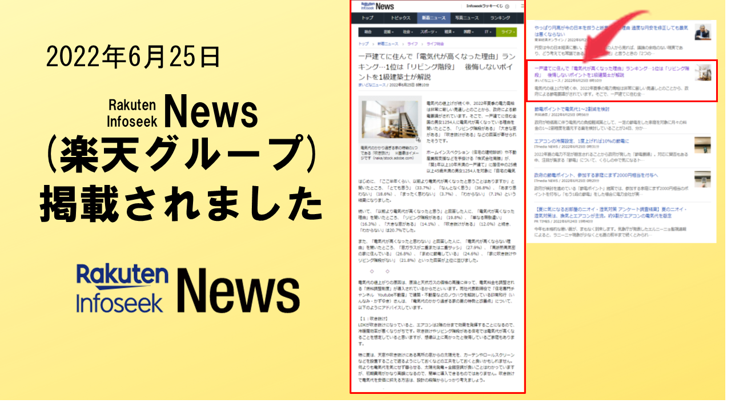731x411 pixels.
Task: Select the 総合 category item
Action: click(x=368, y=33)
